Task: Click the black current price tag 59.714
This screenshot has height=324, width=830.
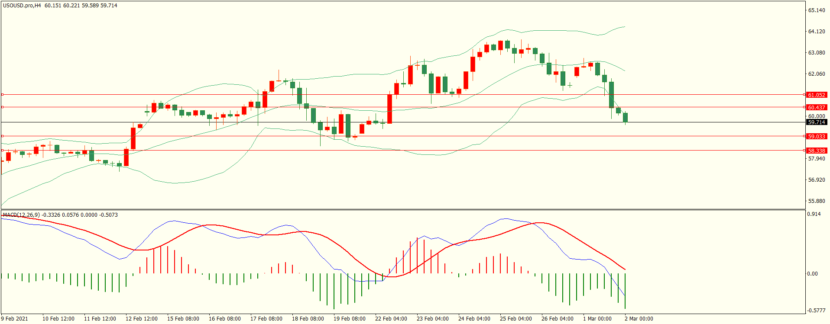Action: pyautogui.click(x=817, y=122)
